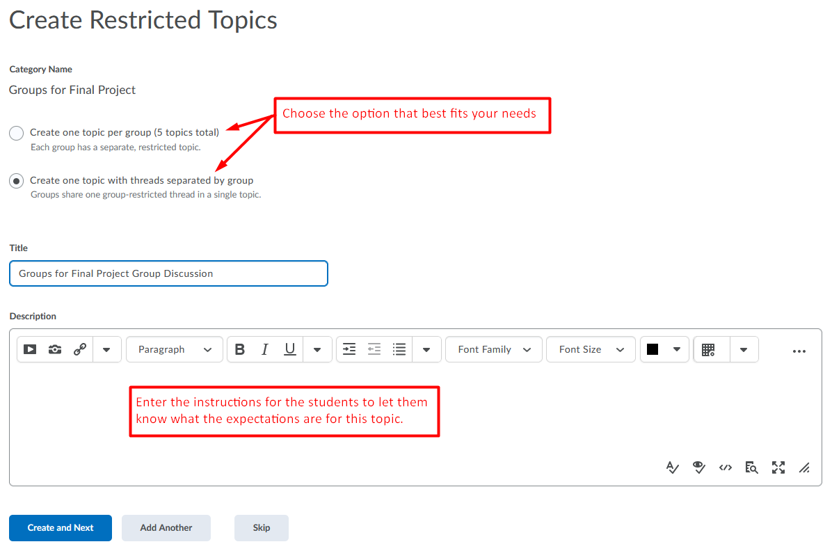Select Create one topic per group
This screenshot has height=551, width=832.
[16, 133]
